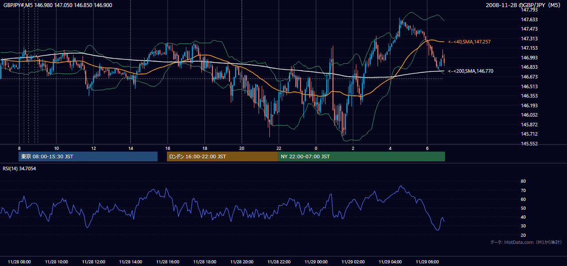This screenshot has width=567, height=266.
Task: Open the HistData.com data source credit
Action: 526,242
